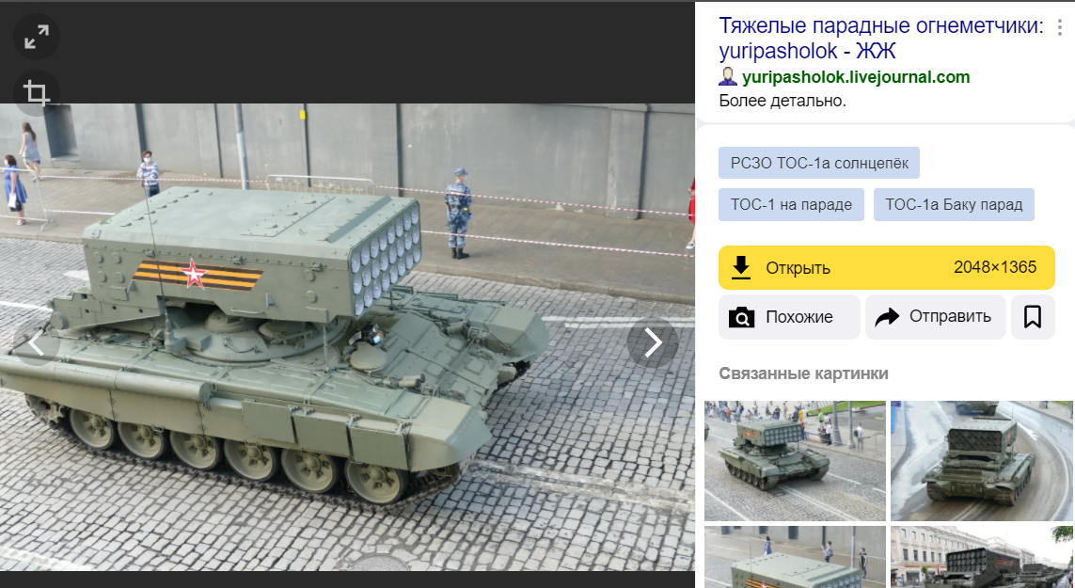
Task: Select the РСЗО ТОС-1а солнцепёк tag
Action: [x=819, y=164]
